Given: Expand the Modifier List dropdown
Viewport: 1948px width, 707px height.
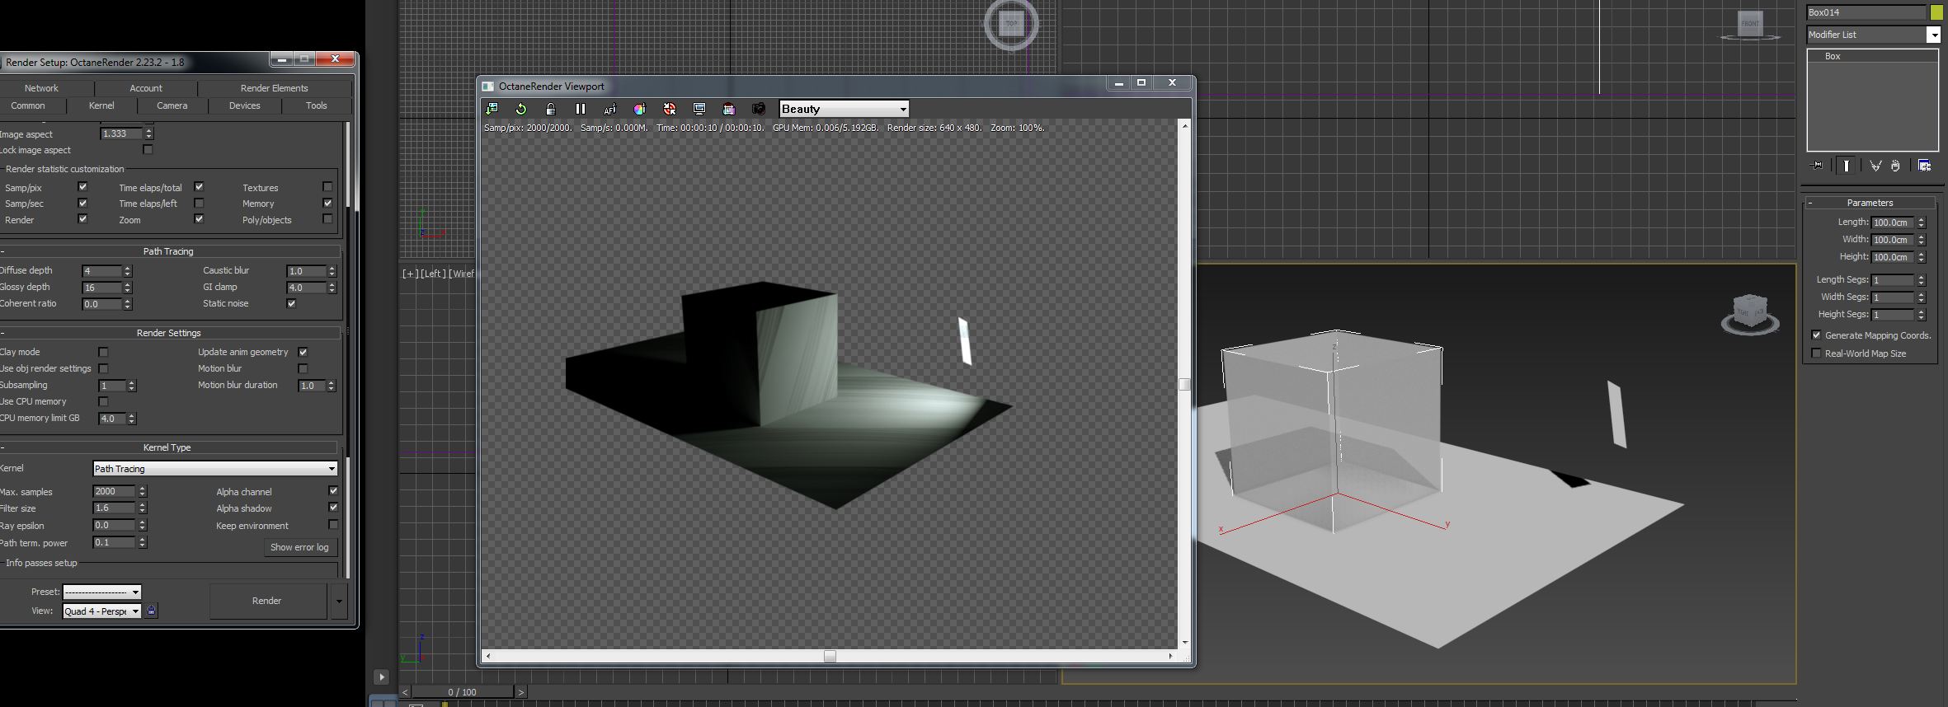Looking at the screenshot, I should point(1932,35).
